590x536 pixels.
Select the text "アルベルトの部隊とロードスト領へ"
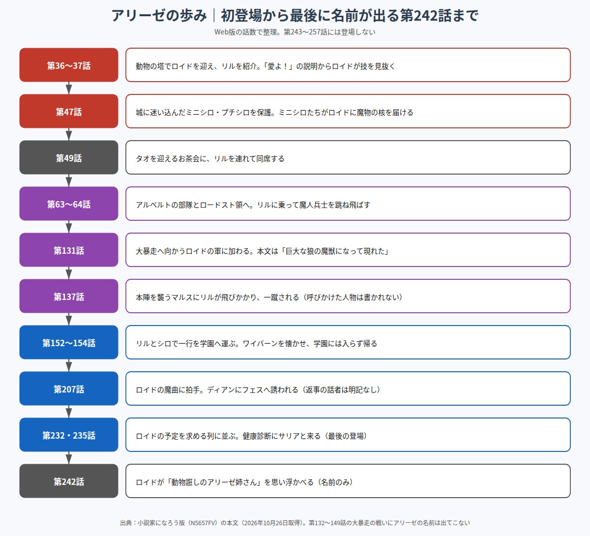pyautogui.click(x=192, y=205)
